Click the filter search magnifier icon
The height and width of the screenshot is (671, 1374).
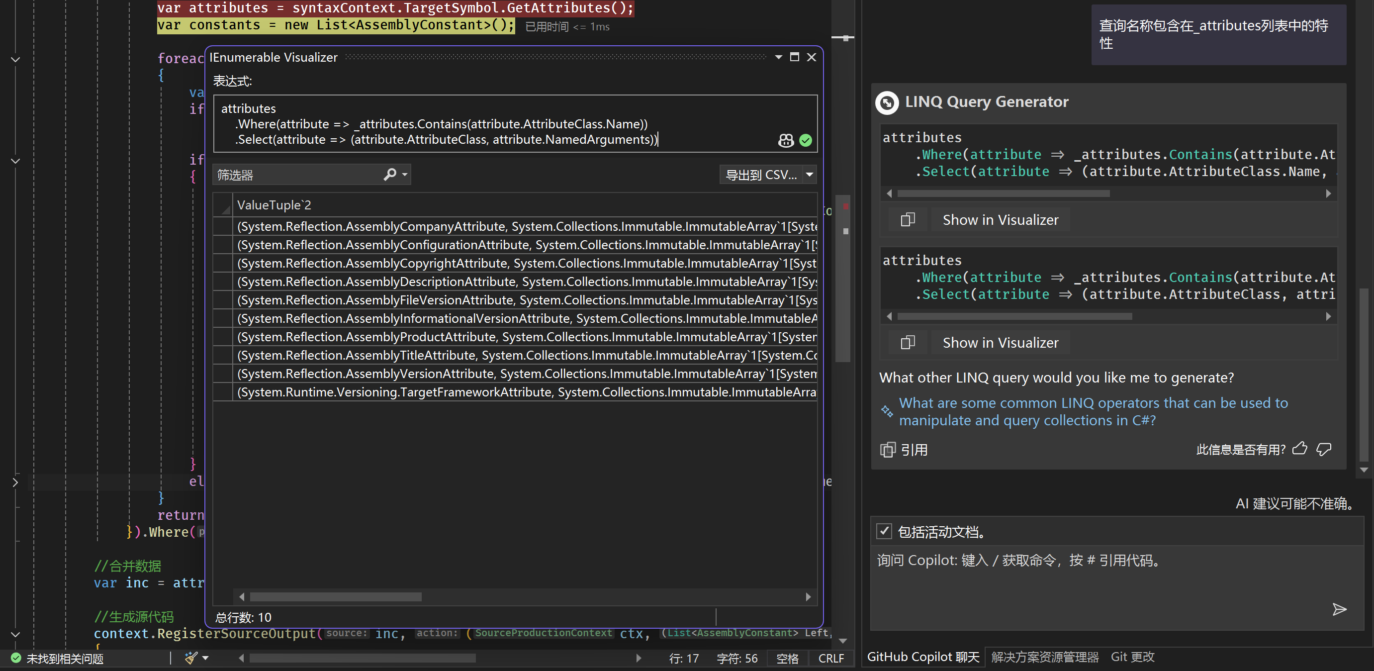(390, 175)
